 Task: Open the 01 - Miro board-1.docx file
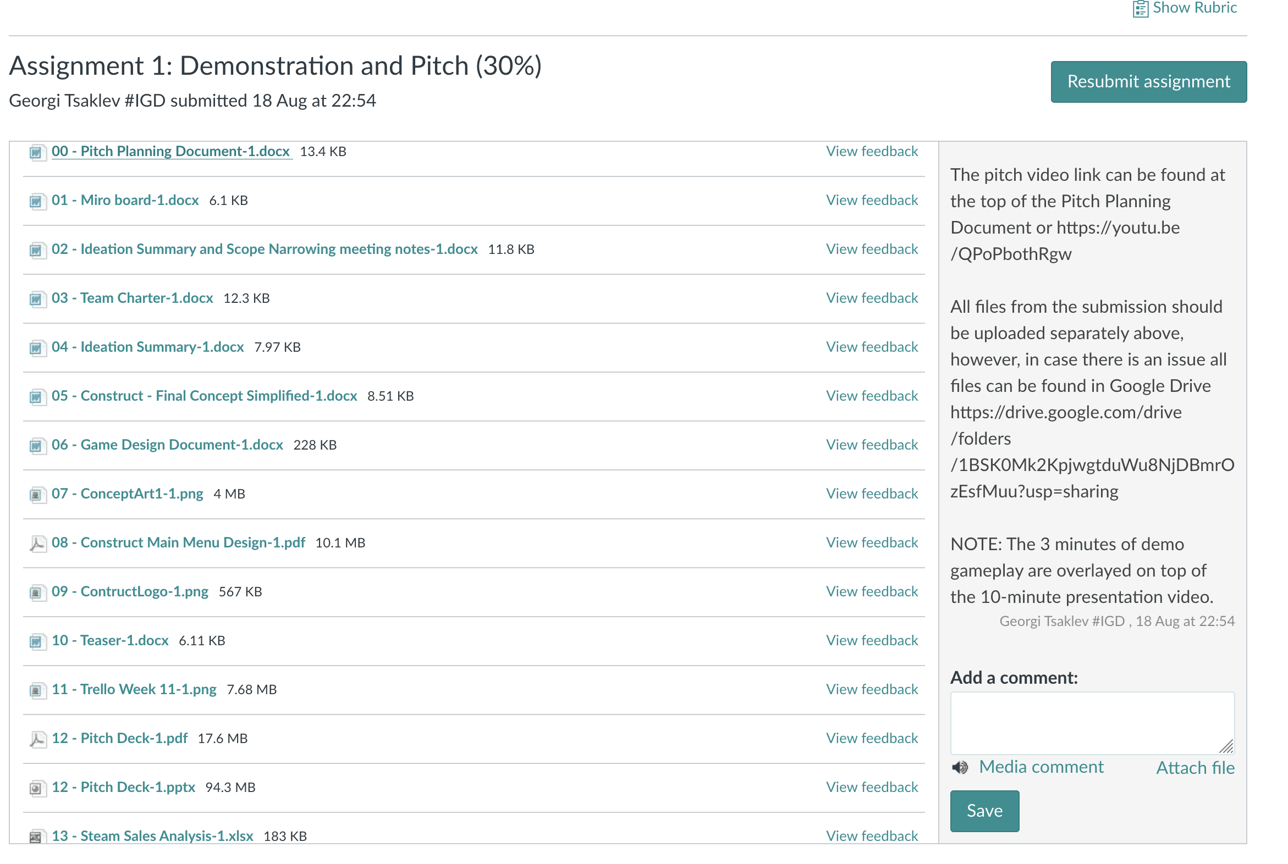click(125, 200)
